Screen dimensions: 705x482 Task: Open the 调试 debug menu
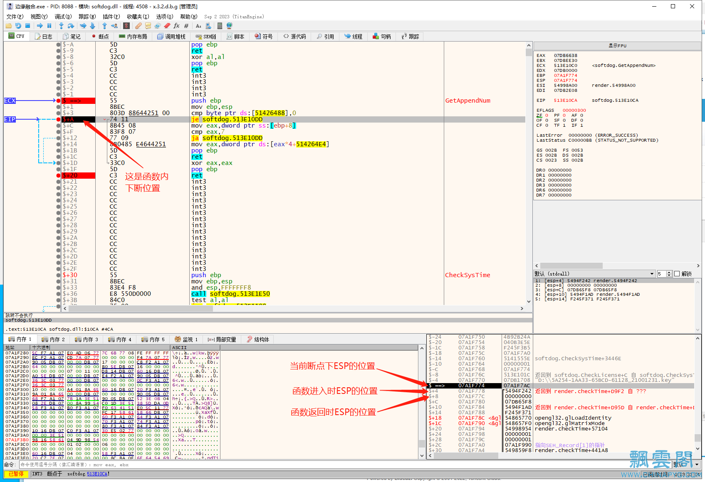(x=63, y=17)
